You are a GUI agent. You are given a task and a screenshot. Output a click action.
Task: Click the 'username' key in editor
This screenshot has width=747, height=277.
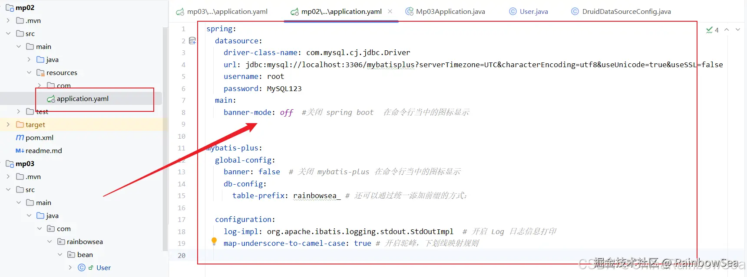[241, 76]
